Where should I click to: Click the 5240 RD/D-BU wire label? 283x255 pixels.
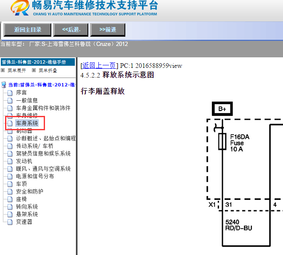pyautogui.click(x=238, y=225)
